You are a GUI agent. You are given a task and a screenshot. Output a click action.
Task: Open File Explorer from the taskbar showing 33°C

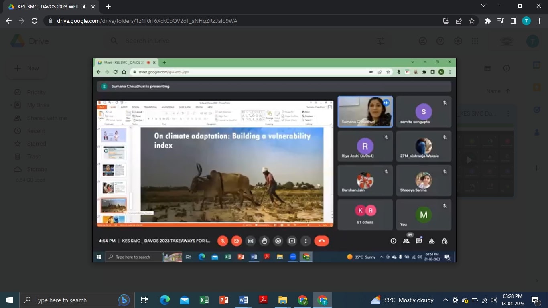pos(283,300)
